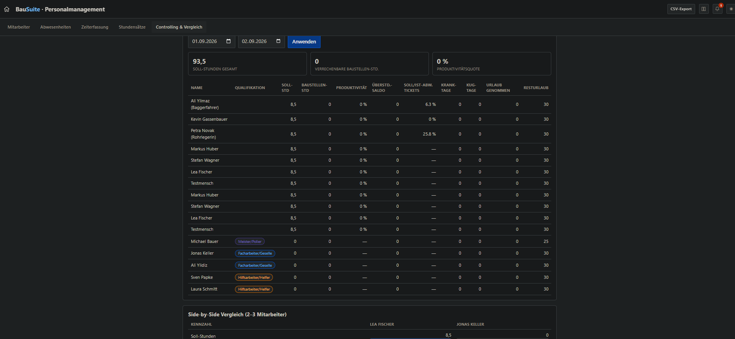Click the Überstd.-Saldo column header
The image size is (735, 339).
[382, 88]
